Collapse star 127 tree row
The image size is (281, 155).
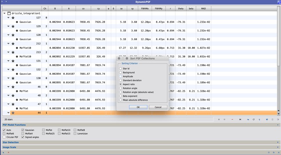[9, 18]
